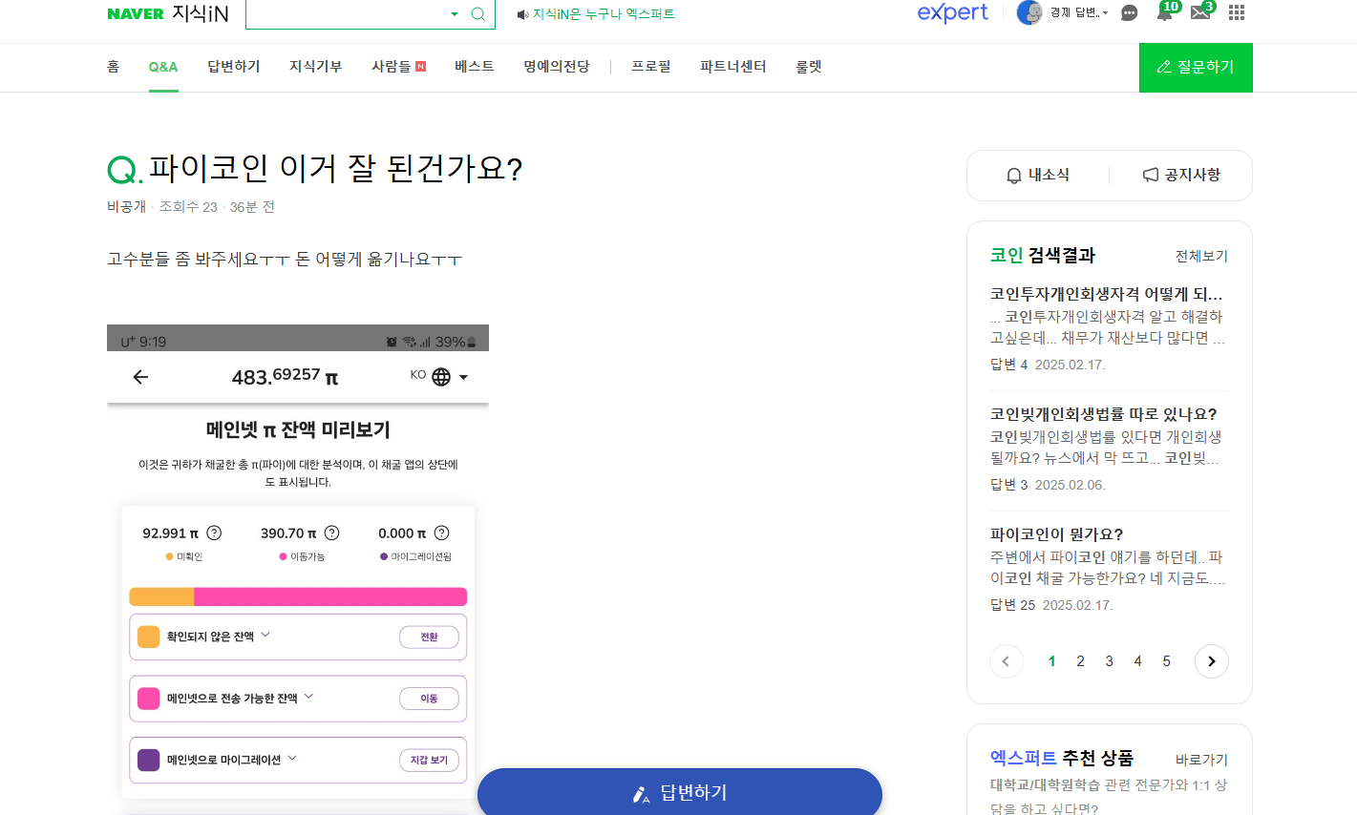Open the 답변하기 menu tab
Viewport: 1357px width, 815px height.
(x=234, y=67)
